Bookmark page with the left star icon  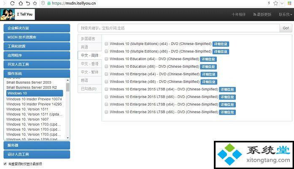click(35, 3)
